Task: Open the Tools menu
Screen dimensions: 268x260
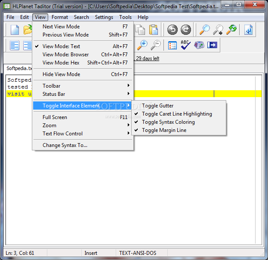Action: [x=125, y=17]
